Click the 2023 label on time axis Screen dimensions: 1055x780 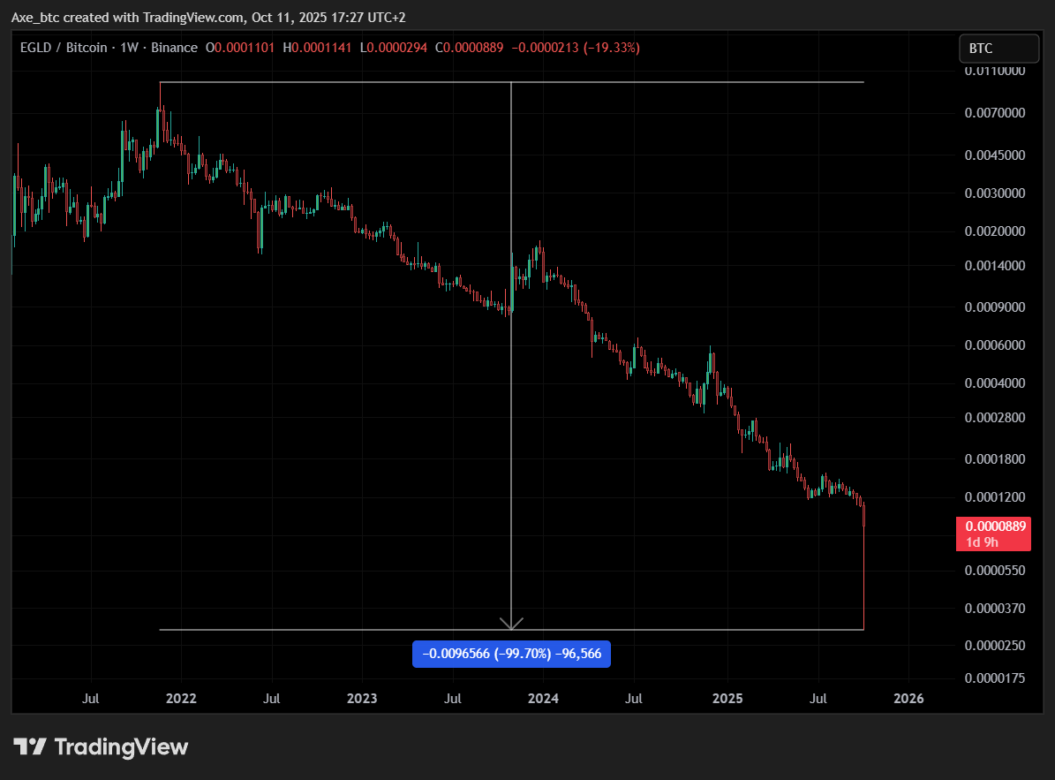362,699
